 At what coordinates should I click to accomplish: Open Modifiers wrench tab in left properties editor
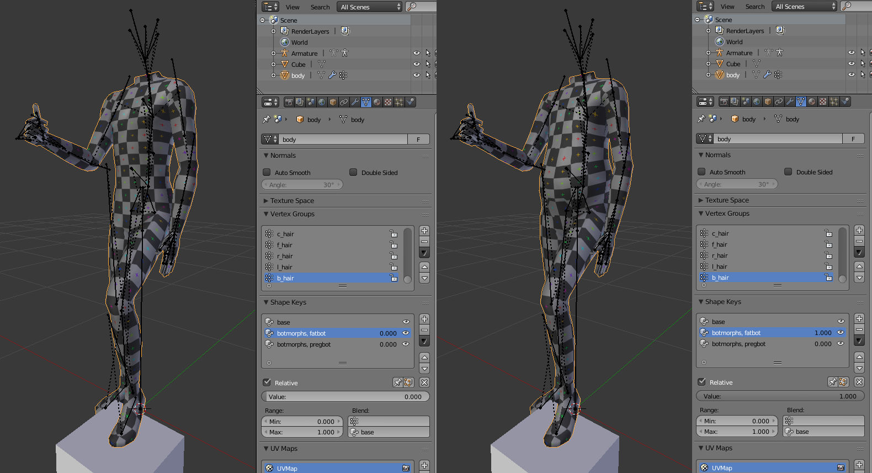pos(355,102)
